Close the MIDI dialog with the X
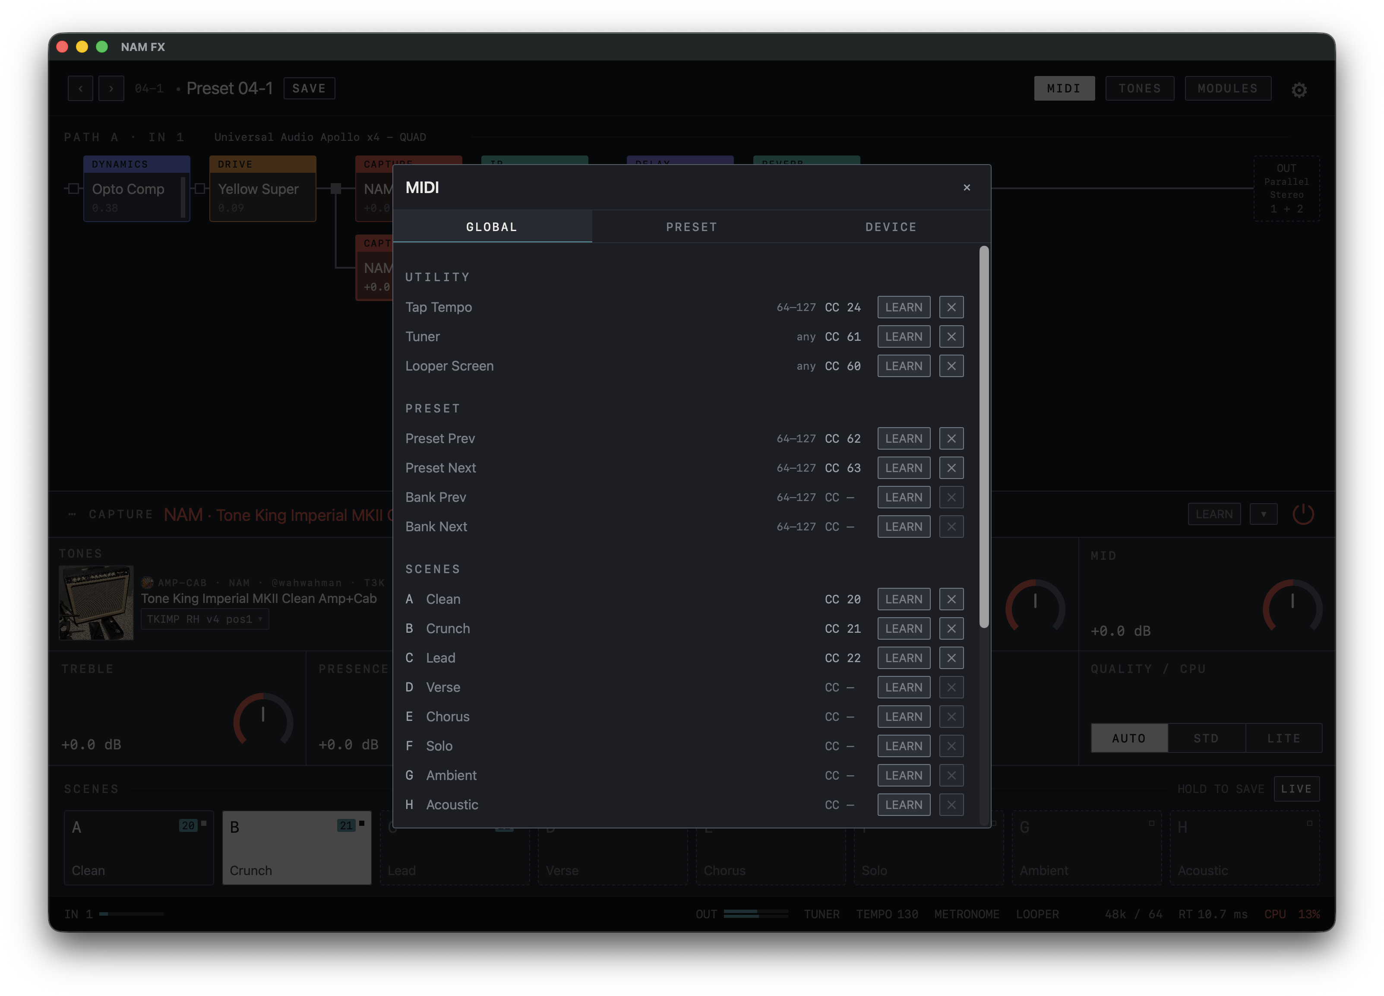Viewport: 1384px width, 996px height. (967, 187)
